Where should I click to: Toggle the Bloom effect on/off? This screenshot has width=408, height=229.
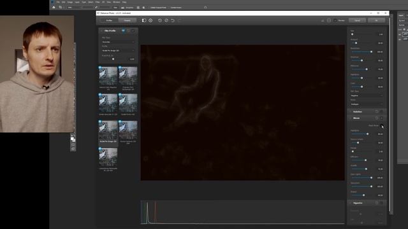tap(381, 118)
